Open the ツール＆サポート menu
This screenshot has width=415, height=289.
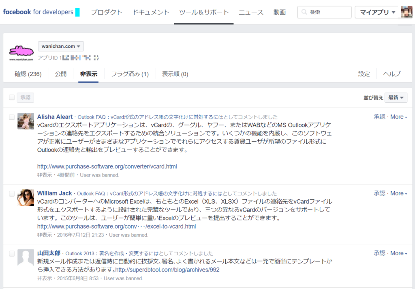point(204,12)
